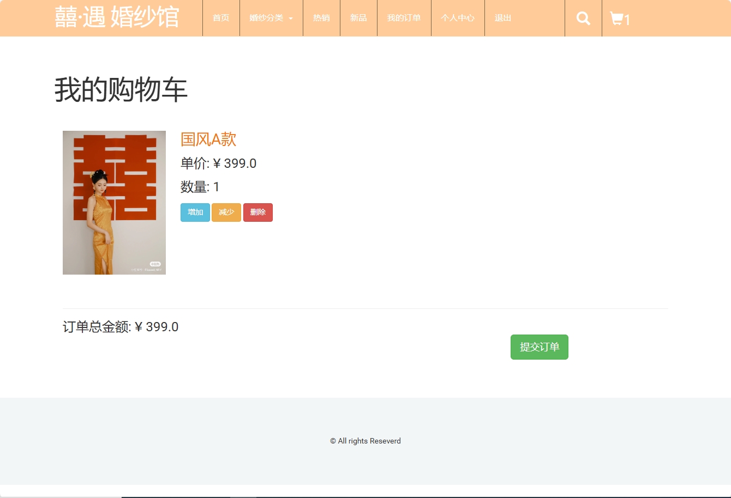731x498 pixels.
Task: Click the 国风A款 product photo
Action: (x=114, y=202)
